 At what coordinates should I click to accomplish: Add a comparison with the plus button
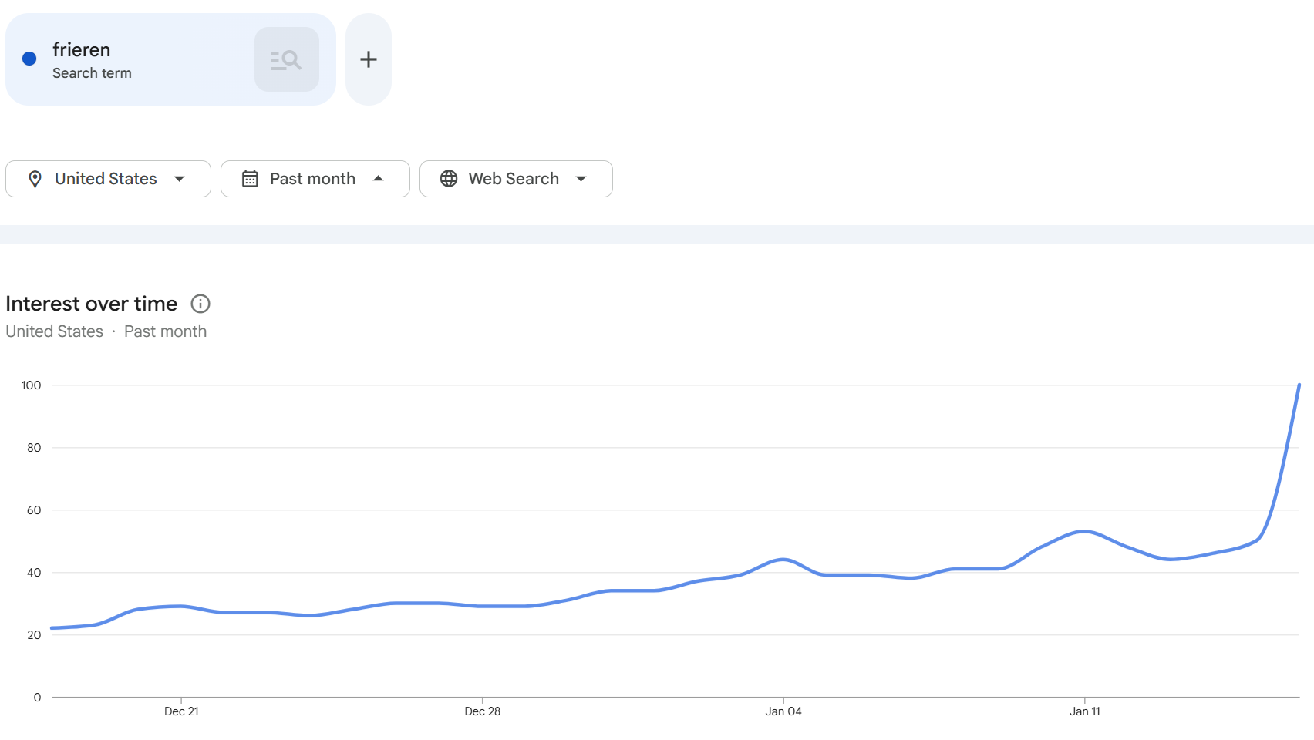click(x=369, y=59)
